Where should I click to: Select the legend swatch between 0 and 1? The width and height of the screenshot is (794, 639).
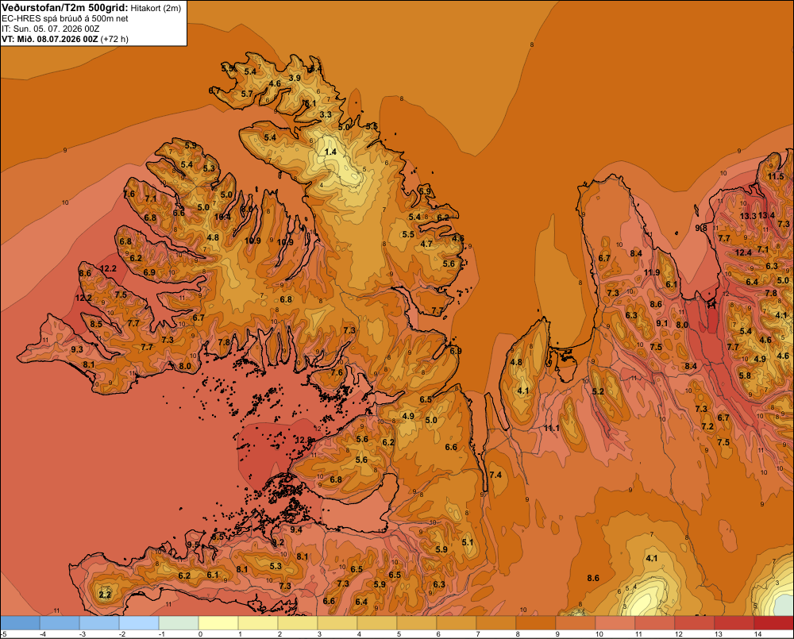click(218, 623)
